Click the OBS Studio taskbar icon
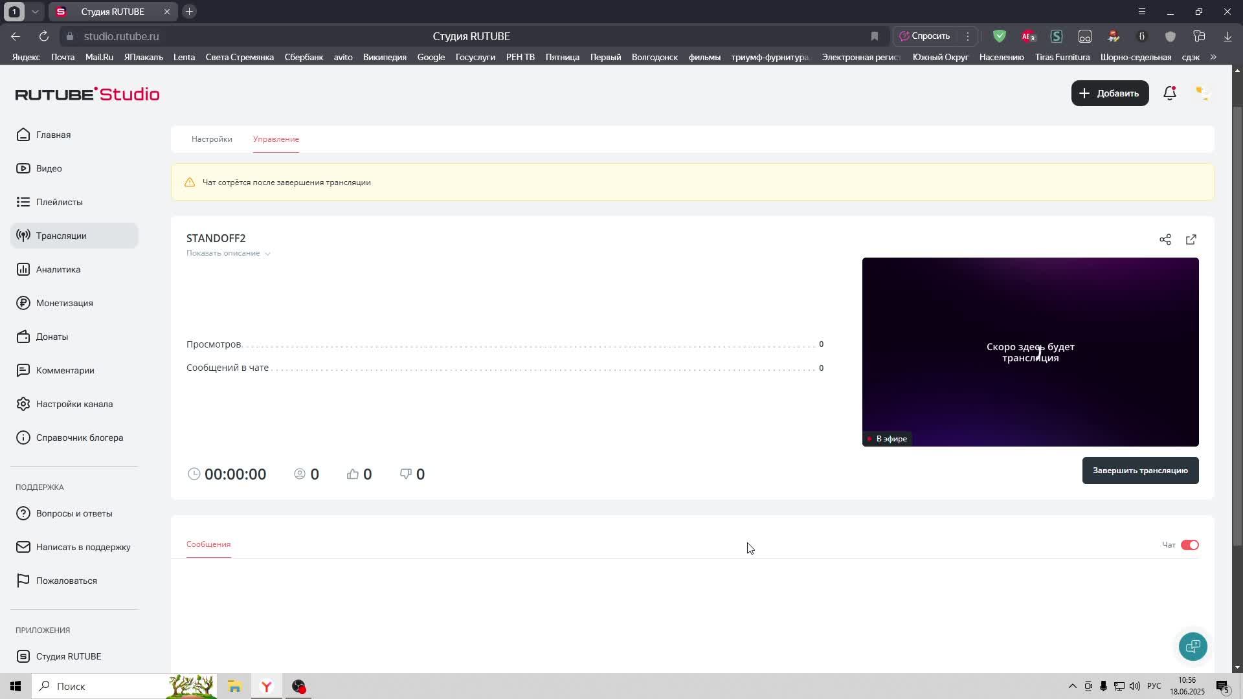Viewport: 1243px width, 699px height. 298,686
